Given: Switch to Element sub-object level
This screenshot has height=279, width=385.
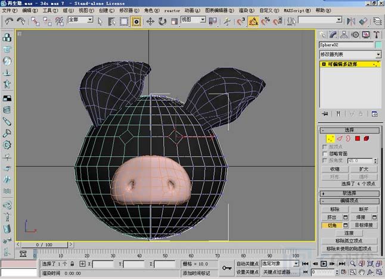Looking at the screenshot, I should pos(367,138).
